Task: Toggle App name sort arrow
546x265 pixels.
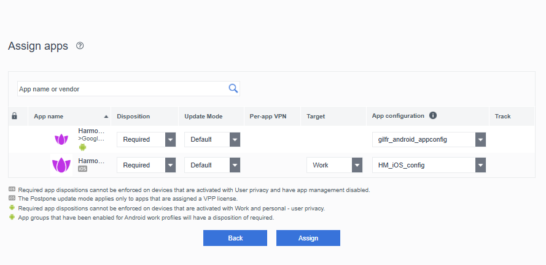Action: 106,117
